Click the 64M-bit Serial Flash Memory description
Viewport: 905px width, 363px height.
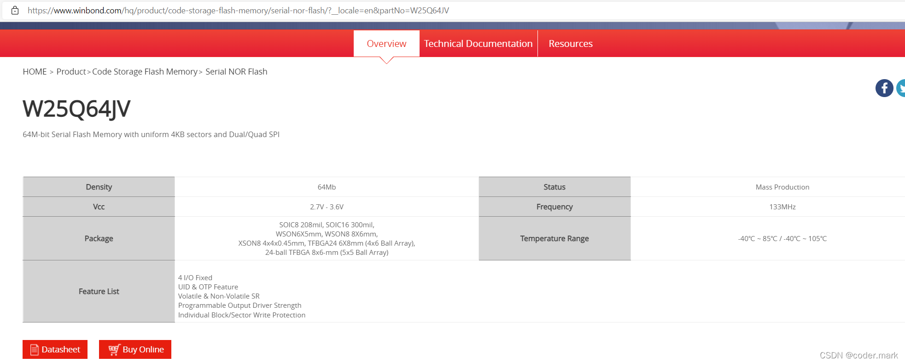pyautogui.click(x=151, y=134)
